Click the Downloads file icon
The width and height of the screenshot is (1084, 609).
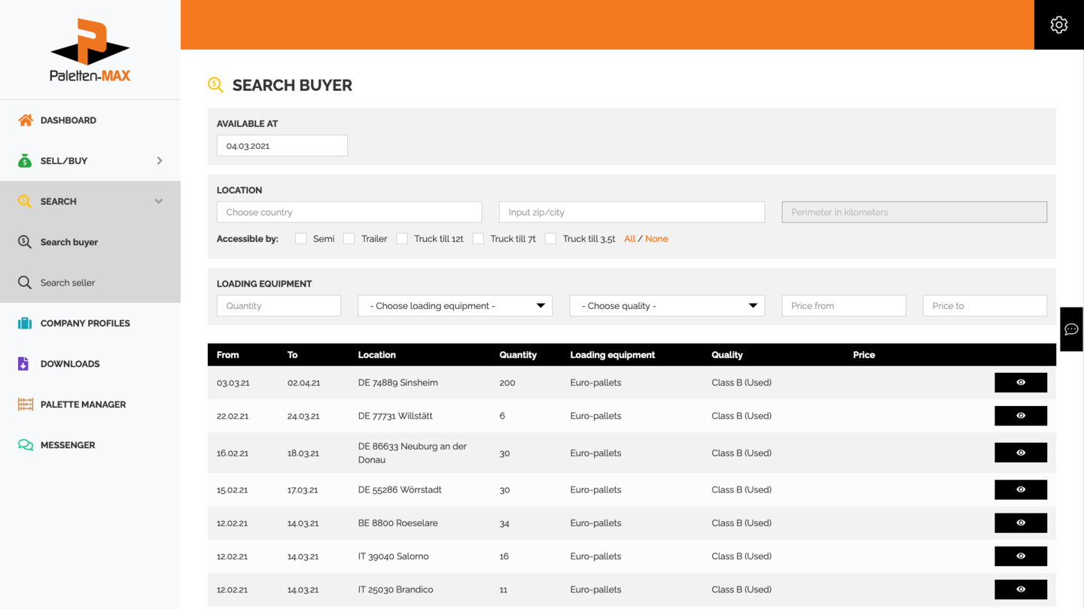[x=23, y=364]
